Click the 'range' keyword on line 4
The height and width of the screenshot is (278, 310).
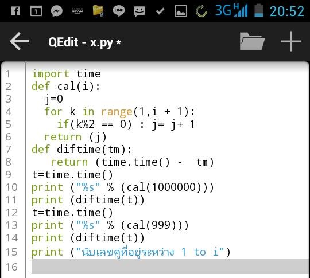117,112
